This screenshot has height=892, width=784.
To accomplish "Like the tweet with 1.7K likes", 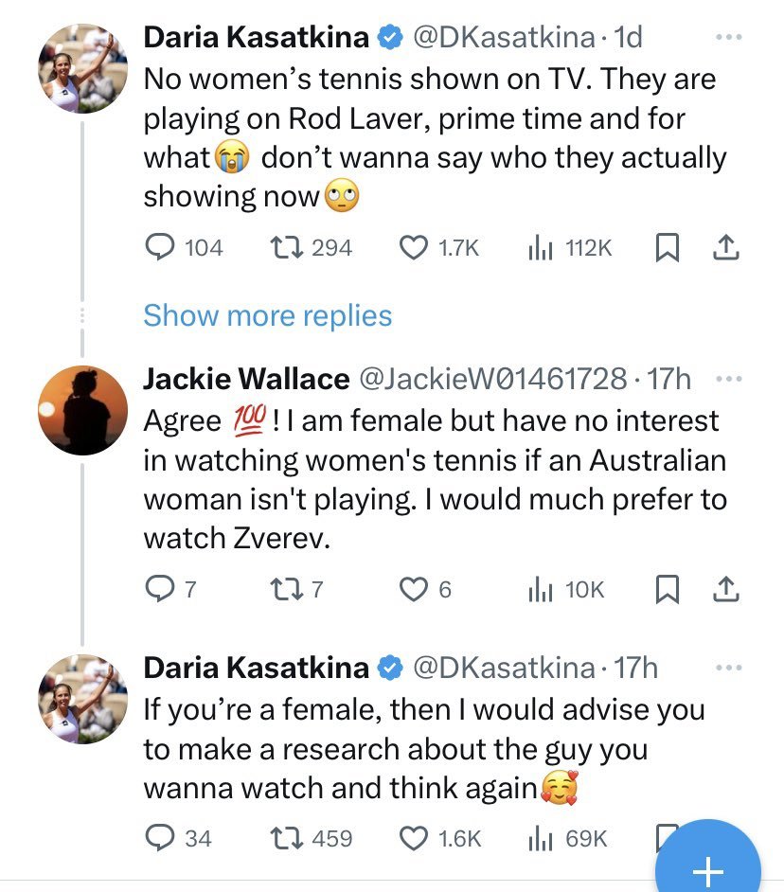I will pos(414,248).
